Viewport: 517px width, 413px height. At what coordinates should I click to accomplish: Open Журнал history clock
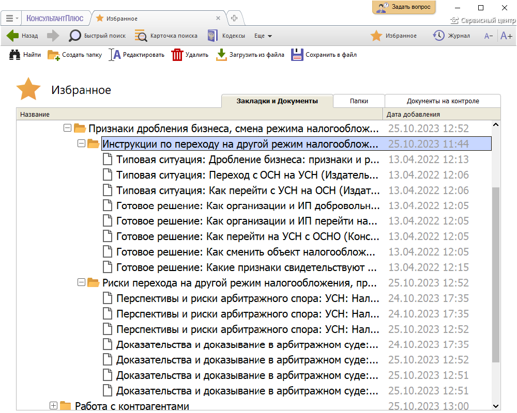[x=451, y=36]
